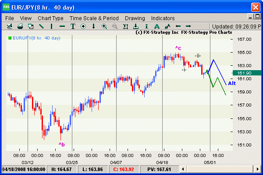Click the download-to-tray arrow icon
Image resolution: width=263 pixels, height=175 pixels.
(x=136, y=26)
